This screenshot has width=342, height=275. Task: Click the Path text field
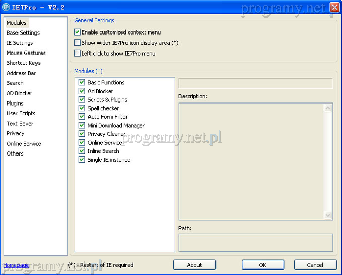(256, 243)
